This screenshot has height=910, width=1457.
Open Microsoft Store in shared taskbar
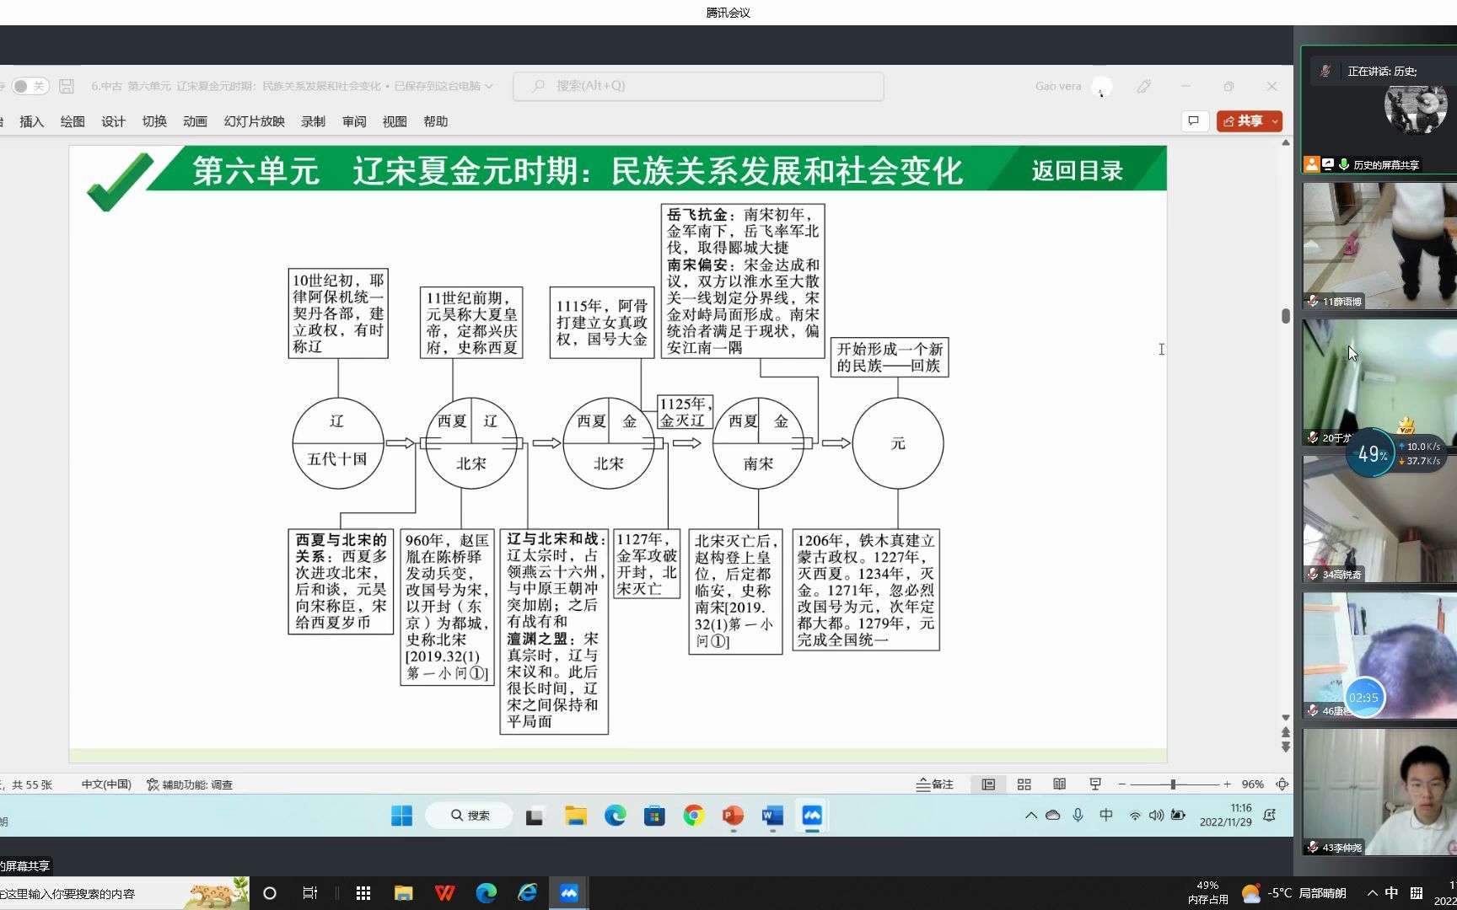coord(654,816)
